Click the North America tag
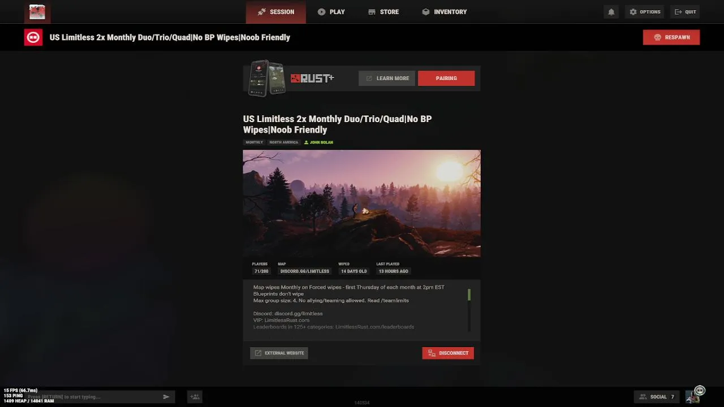This screenshot has height=407, width=724. 283,142
